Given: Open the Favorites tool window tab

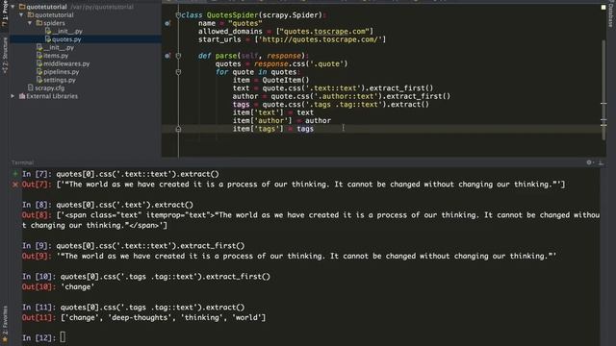Looking at the screenshot, I should coord(5,324).
